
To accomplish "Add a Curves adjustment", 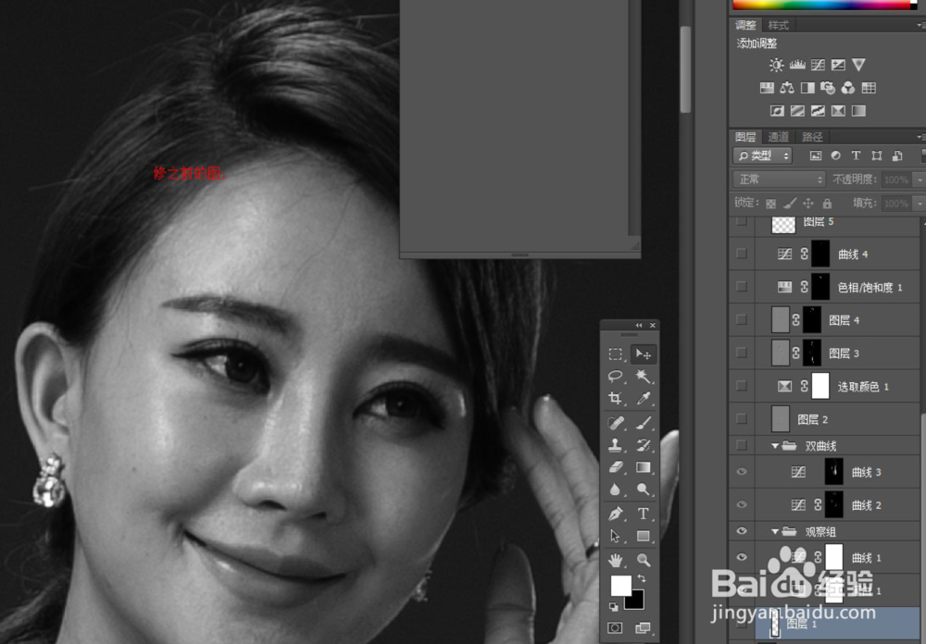I will 818,65.
